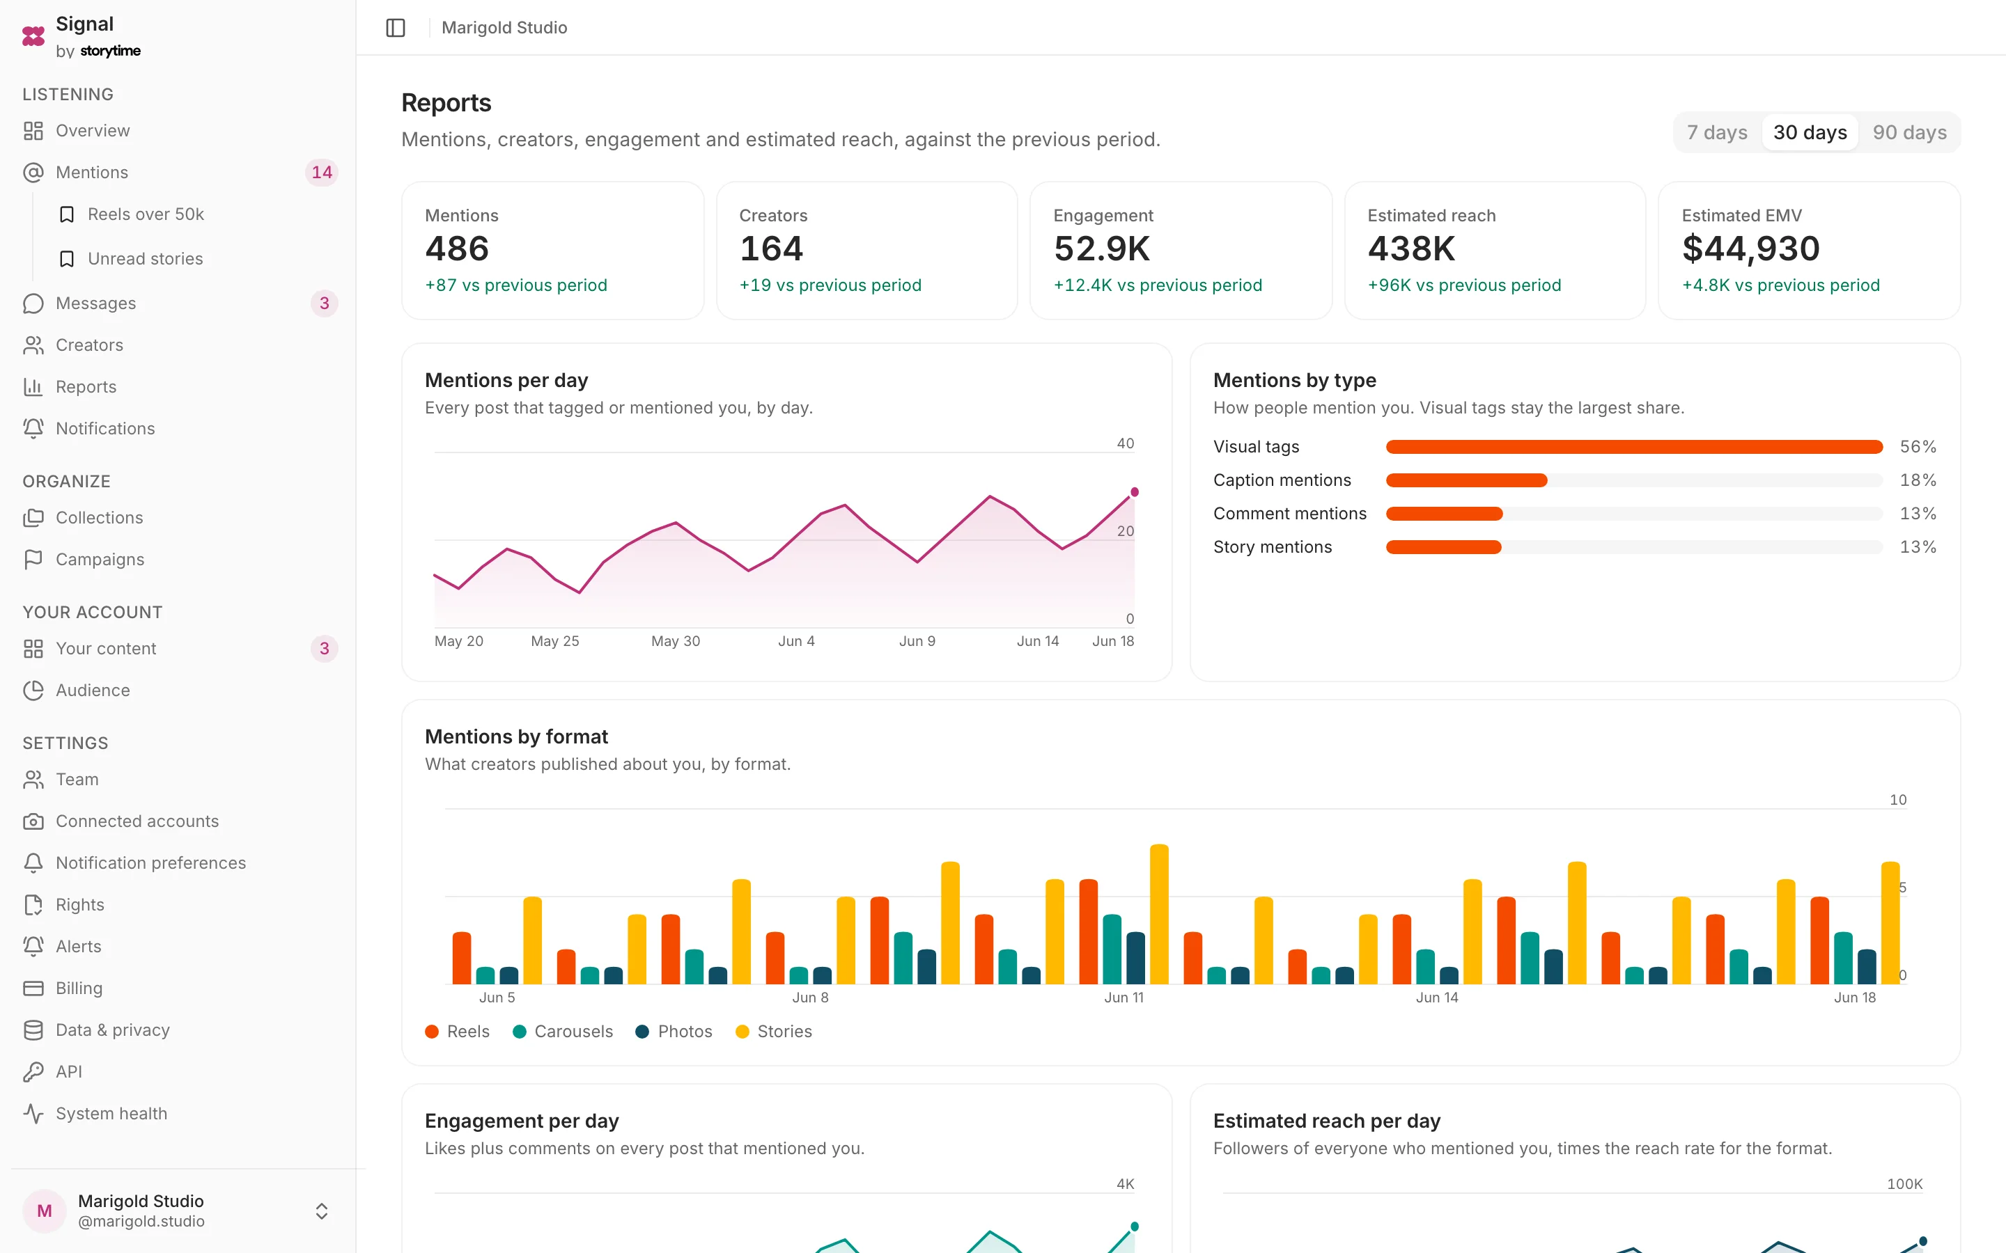This screenshot has width=2006, height=1253.
Task: Switch range to 7 days
Action: point(1717,132)
